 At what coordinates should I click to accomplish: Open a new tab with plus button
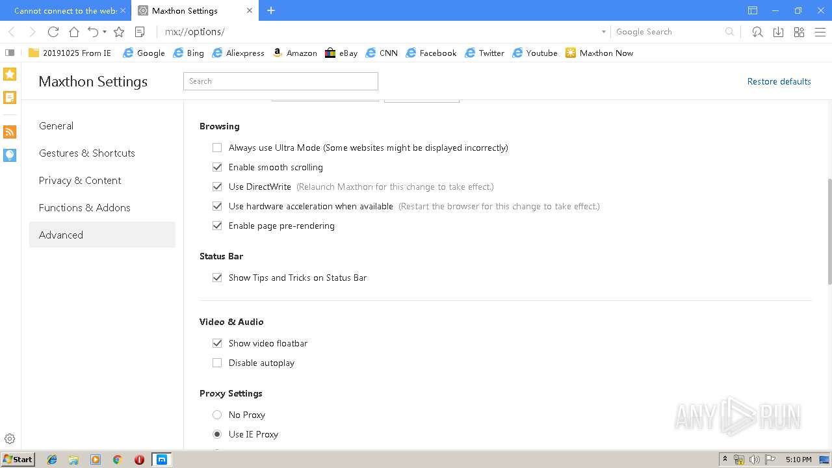tap(271, 10)
